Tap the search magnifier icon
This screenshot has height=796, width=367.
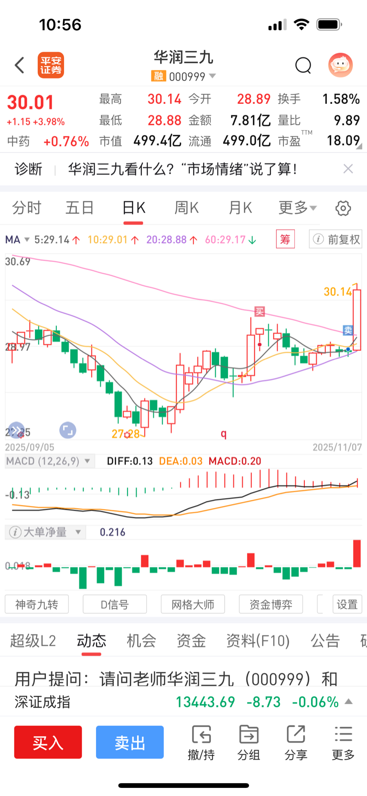pos(303,65)
